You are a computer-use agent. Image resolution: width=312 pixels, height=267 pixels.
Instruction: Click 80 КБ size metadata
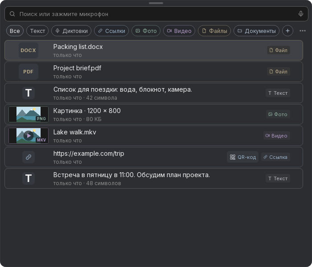point(94,119)
